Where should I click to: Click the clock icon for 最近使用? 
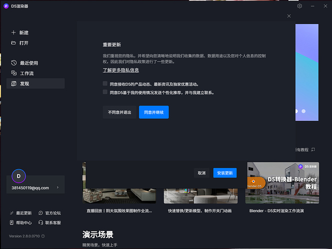click(x=14, y=63)
